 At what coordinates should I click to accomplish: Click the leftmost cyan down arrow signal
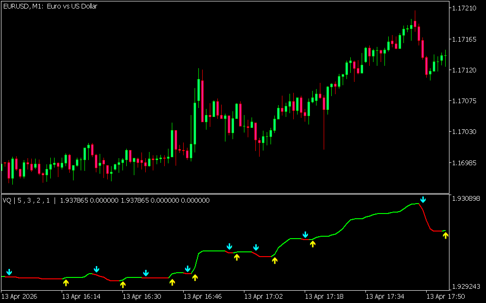tap(9, 272)
